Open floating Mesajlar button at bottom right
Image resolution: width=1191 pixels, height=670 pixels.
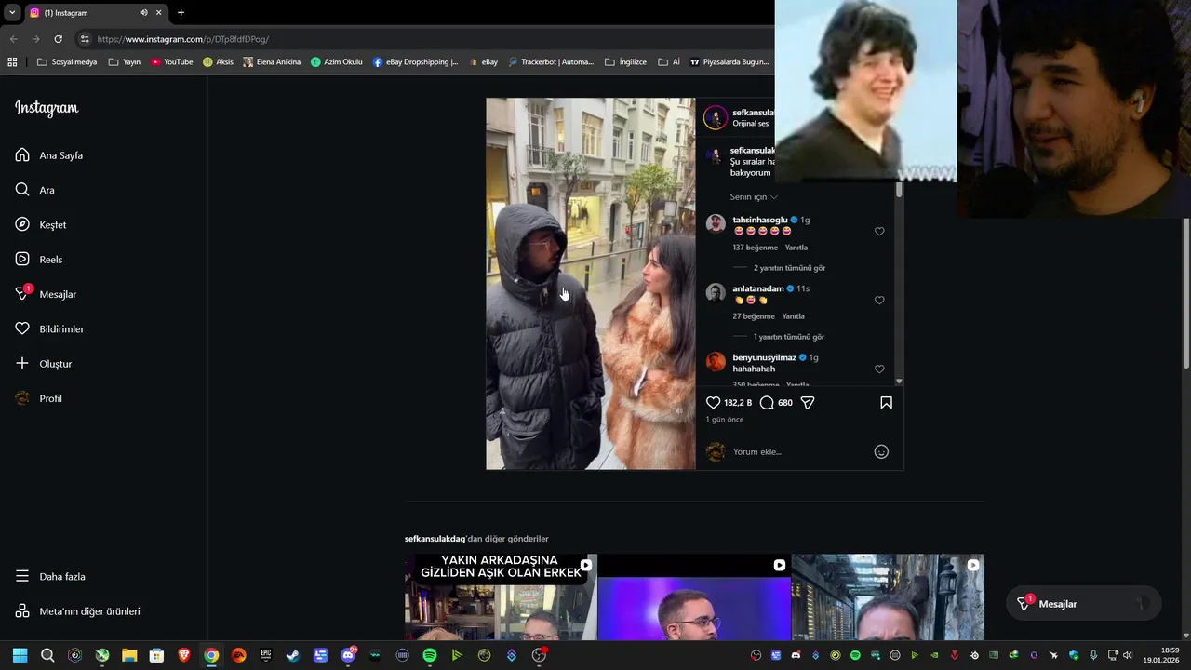1084,604
